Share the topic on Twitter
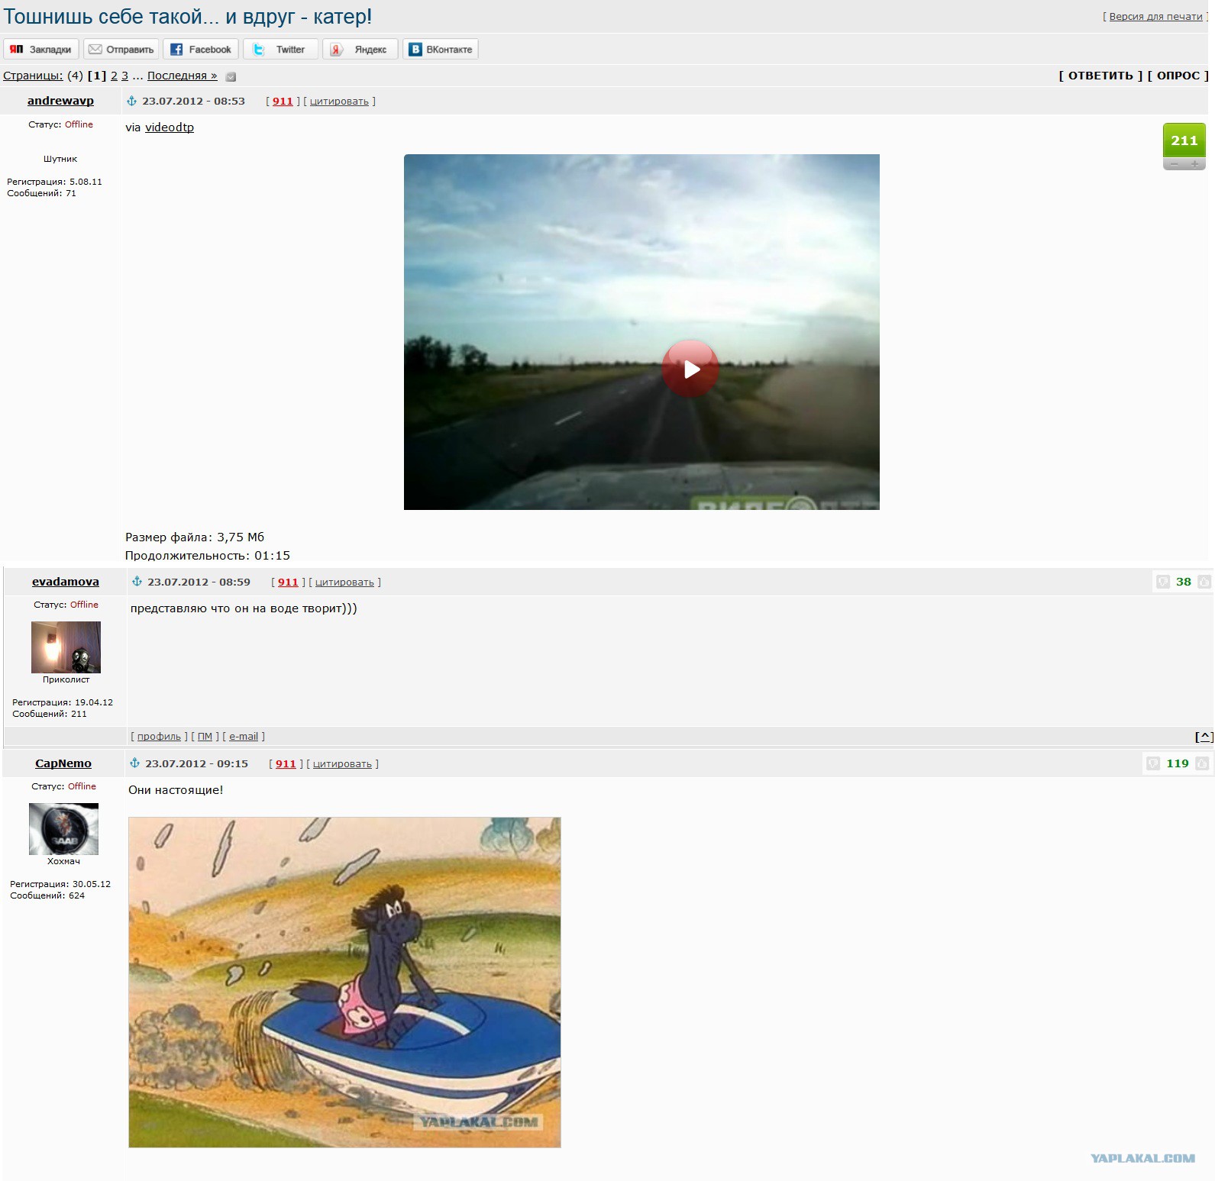 click(x=281, y=50)
